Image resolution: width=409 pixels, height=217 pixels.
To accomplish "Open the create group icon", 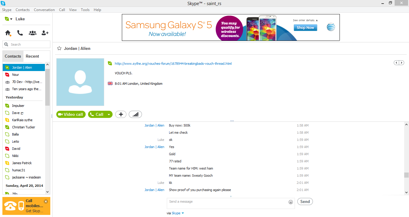I will pos(33,33).
